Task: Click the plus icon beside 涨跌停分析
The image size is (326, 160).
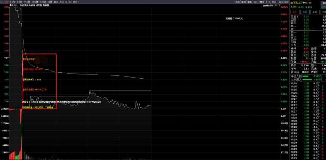Action: click(x=275, y=6)
